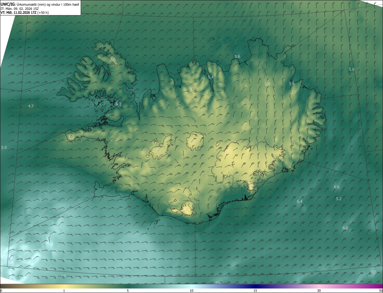The width and height of the screenshot is (383, 293).
Task: Click the valid time "VT: Mið. 11.02.2026 17Z (+50 h)"
Action: point(25,13)
